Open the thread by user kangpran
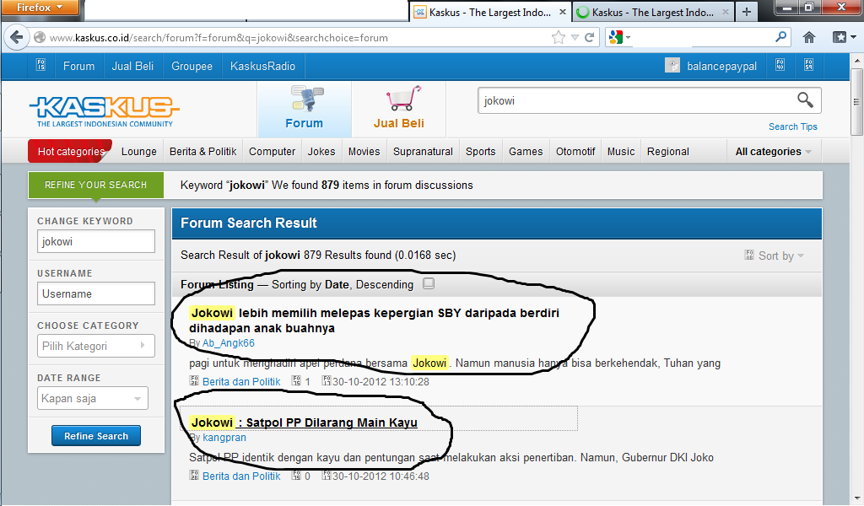Image resolution: width=864 pixels, height=506 pixels. click(304, 423)
